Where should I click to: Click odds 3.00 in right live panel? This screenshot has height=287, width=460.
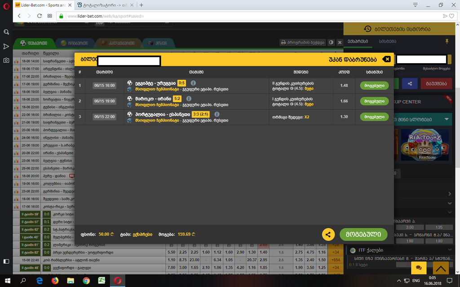point(410,227)
